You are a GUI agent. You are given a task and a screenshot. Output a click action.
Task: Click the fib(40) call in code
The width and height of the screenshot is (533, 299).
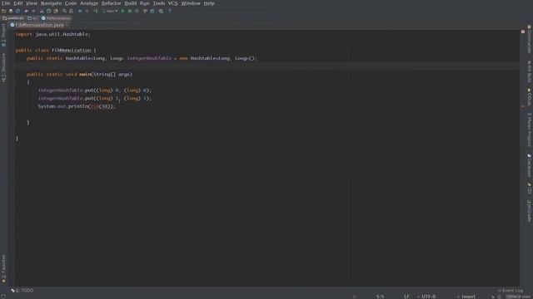pos(100,106)
